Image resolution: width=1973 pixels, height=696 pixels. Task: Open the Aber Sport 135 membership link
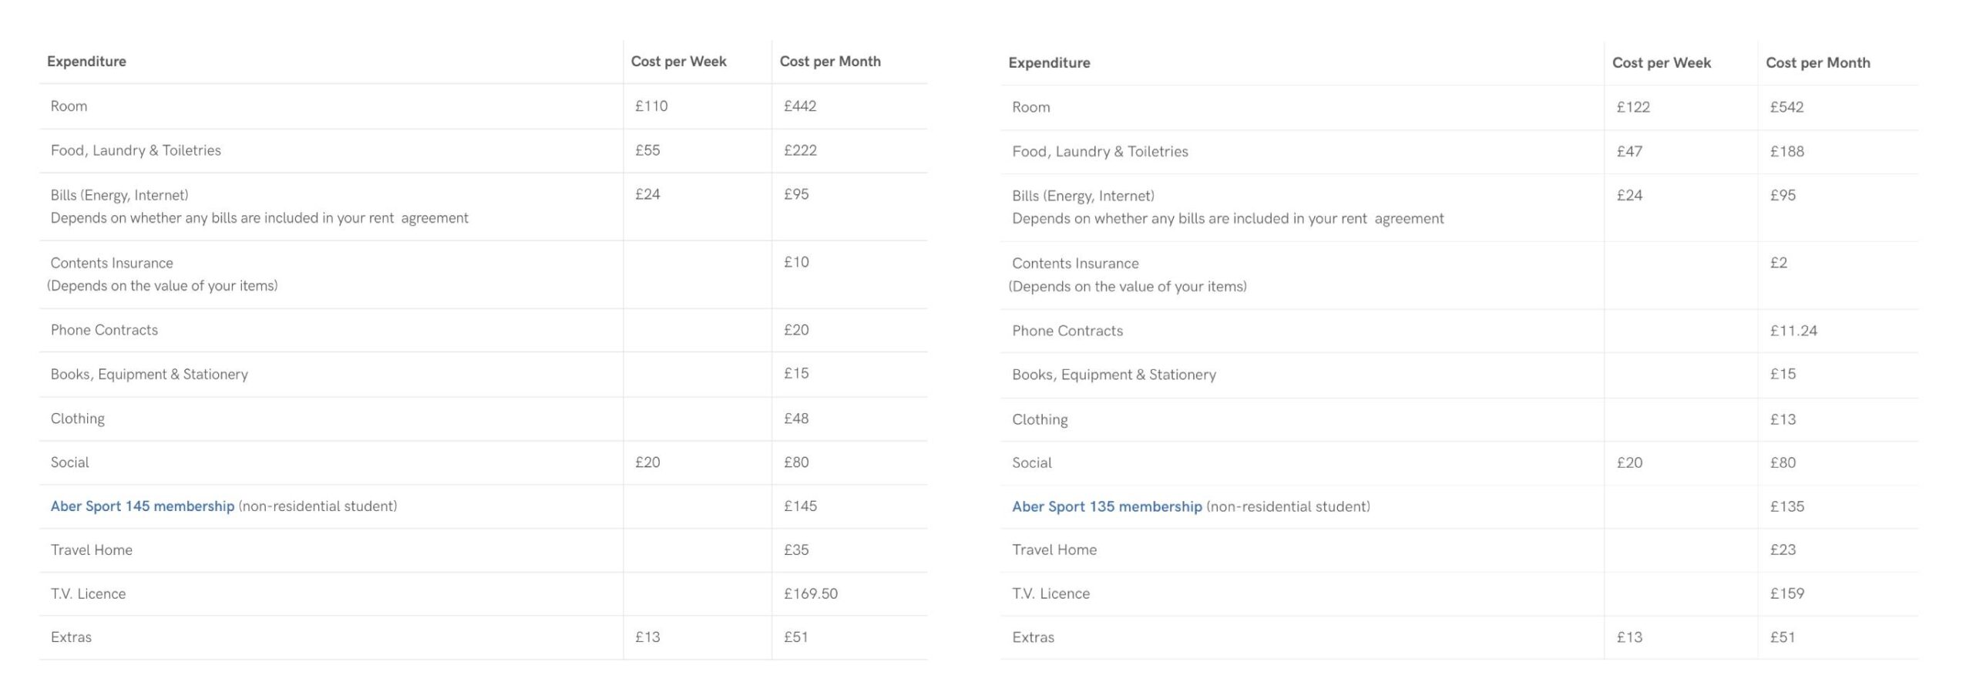(1106, 507)
